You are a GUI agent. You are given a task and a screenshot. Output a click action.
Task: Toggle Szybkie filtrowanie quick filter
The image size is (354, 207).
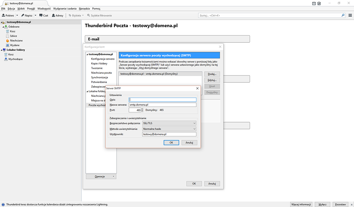(x=99, y=16)
